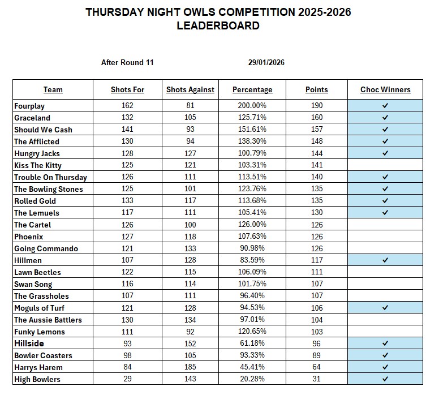Select the empty Choc Winners cell for Kiss The Kitty
The image size is (439, 395).
coord(385,165)
